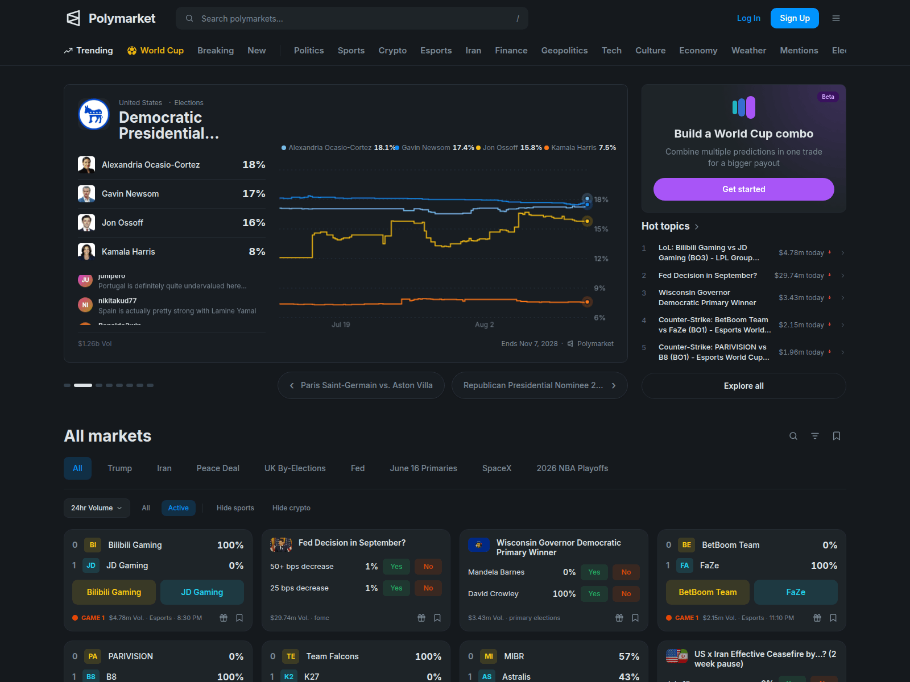Select the first carousel page dot

67,385
